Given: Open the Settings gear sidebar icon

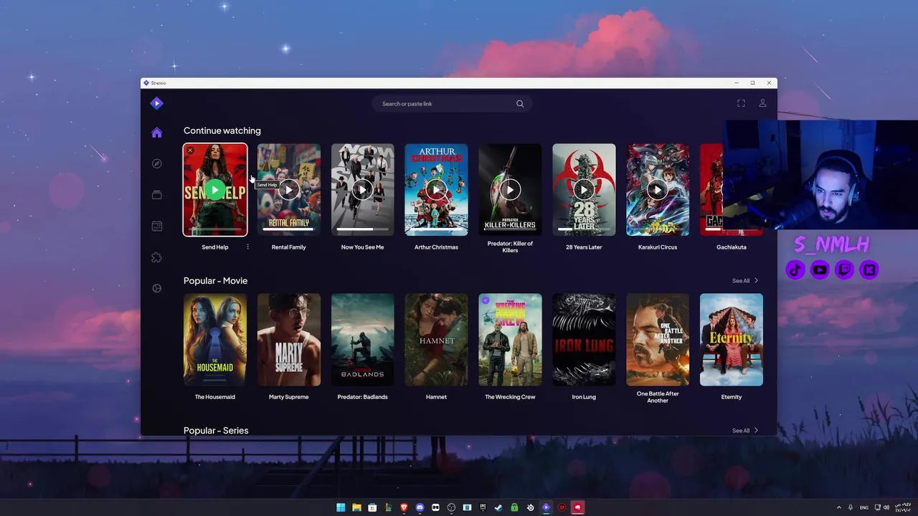Looking at the screenshot, I should pyautogui.click(x=156, y=288).
